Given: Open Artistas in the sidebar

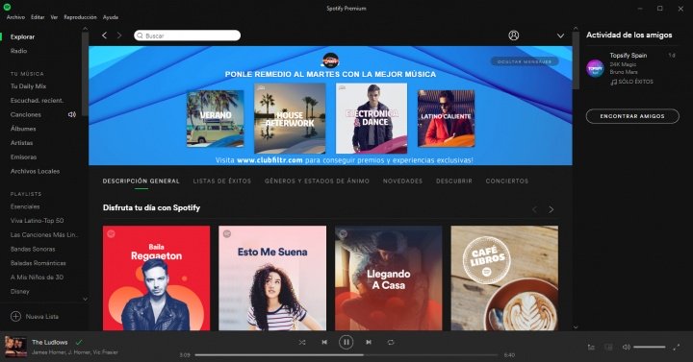Looking at the screenshot, I should point(21,143).
